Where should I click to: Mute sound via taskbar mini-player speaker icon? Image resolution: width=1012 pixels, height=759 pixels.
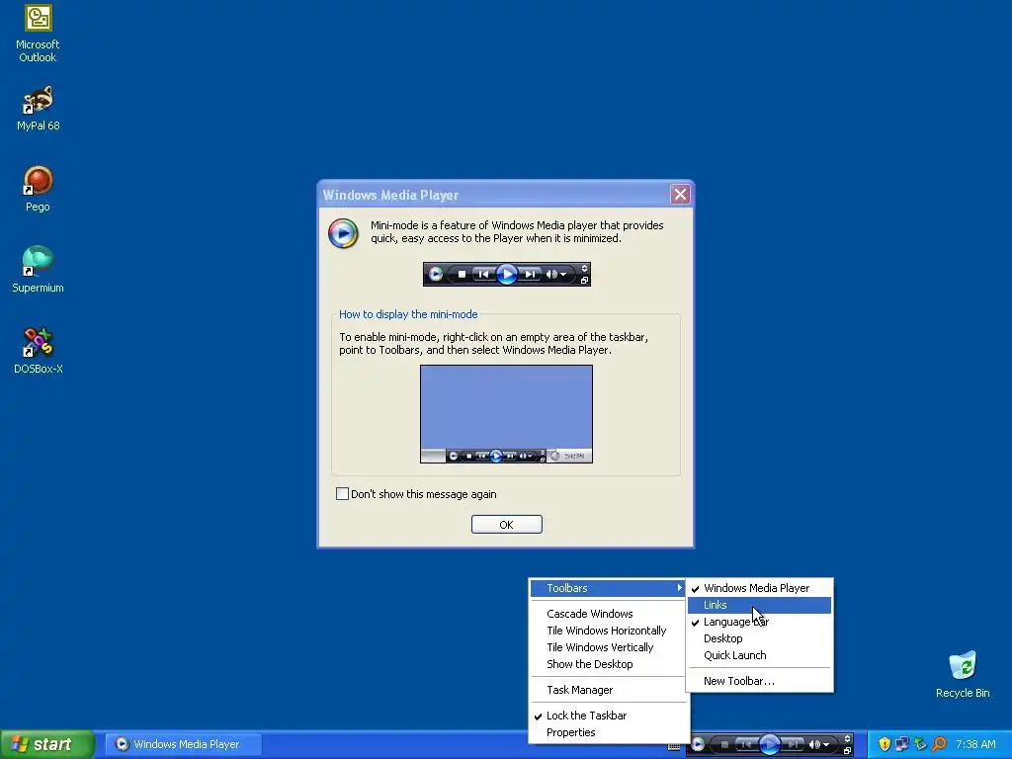coord(814,745)
